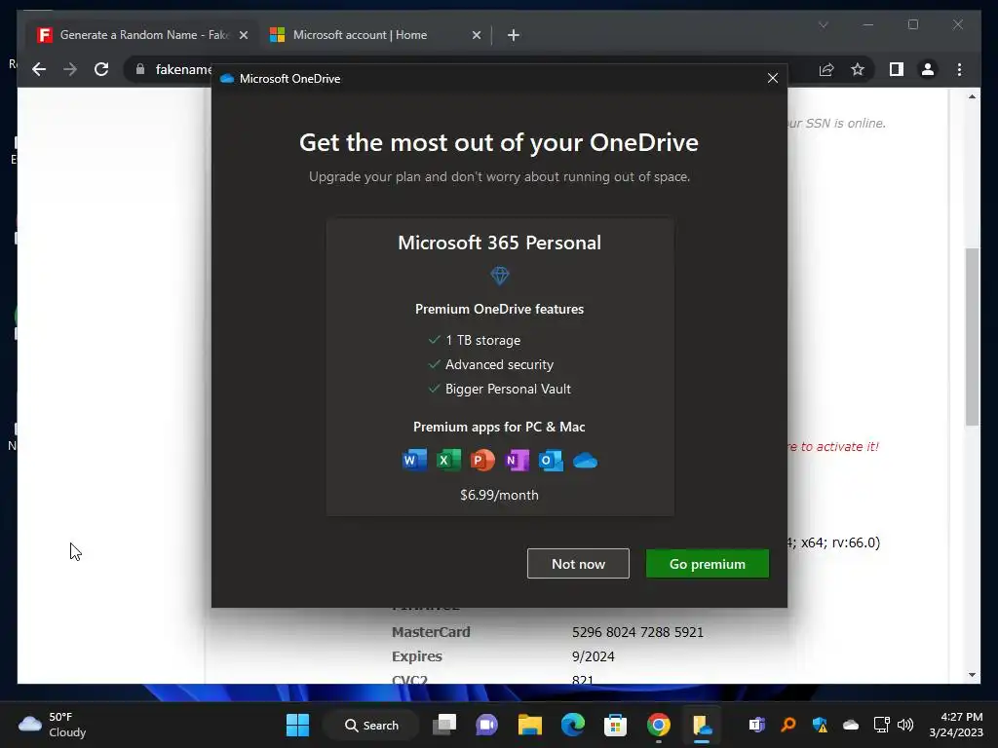This screenshot has height=748, width=998.
Task: Open the Chrome profile menu
Action: tap(928, 69)
